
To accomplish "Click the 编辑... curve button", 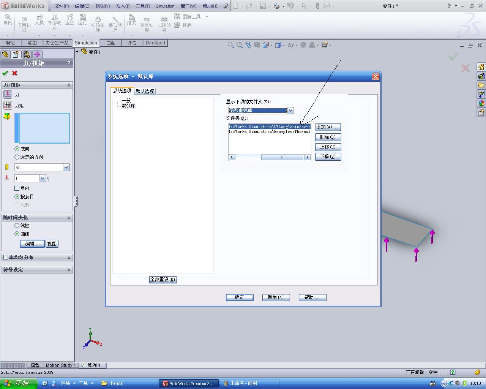I will point(32,244).
